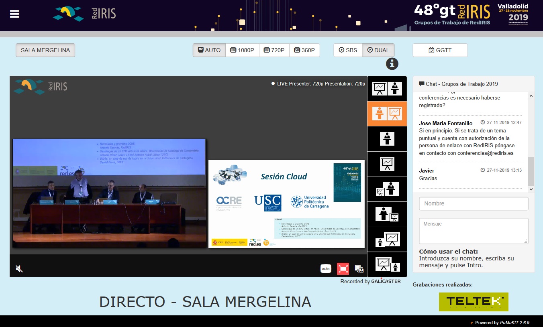
Task: Select AUTO quality mode
Action: tap(209, 50)
